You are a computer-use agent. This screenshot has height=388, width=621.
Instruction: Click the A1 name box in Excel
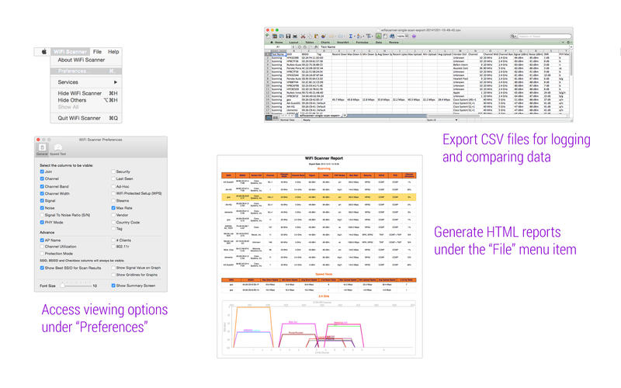[278, 47]
